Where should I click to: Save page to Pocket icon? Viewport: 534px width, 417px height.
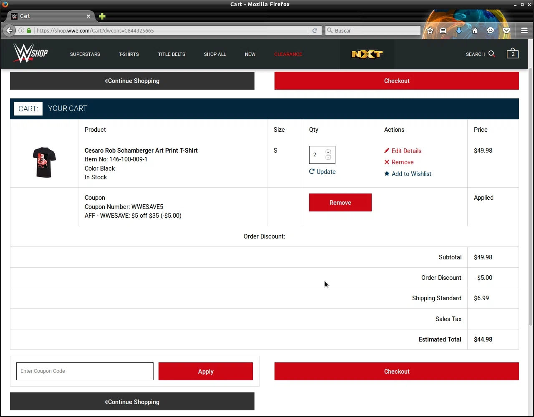pos(506,30)
